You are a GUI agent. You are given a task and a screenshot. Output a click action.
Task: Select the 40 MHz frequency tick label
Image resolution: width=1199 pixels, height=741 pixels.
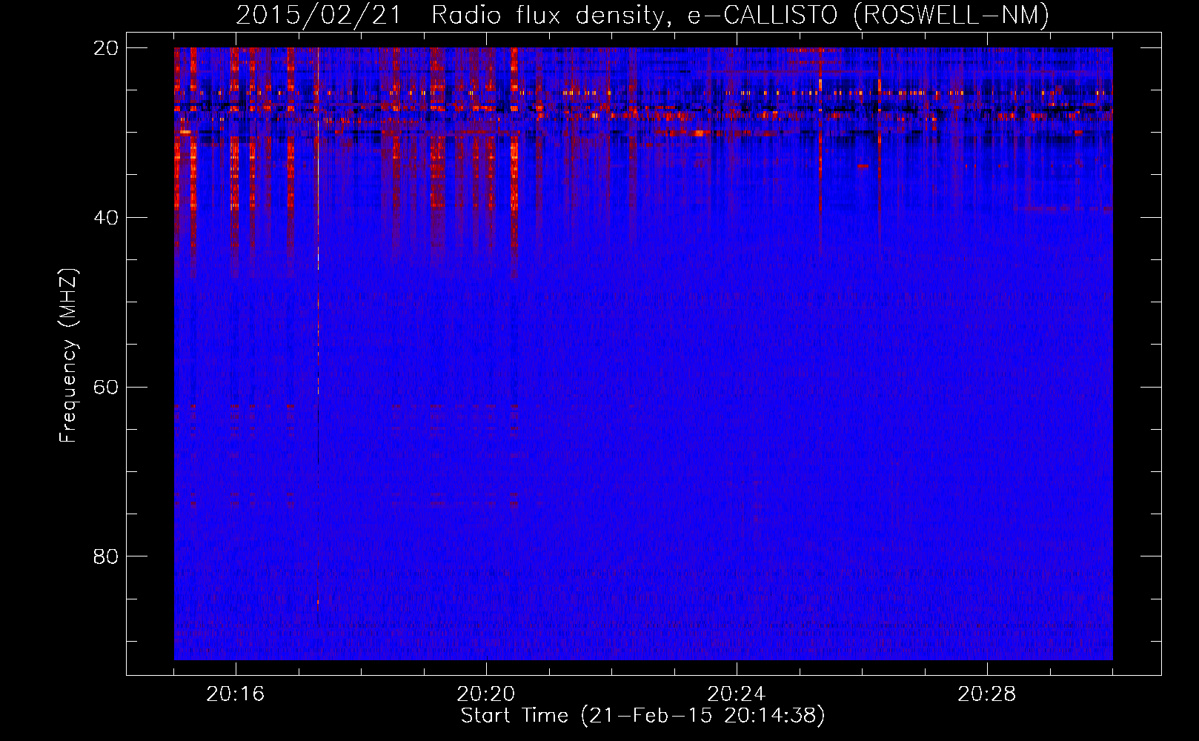(x=106, y=218)
